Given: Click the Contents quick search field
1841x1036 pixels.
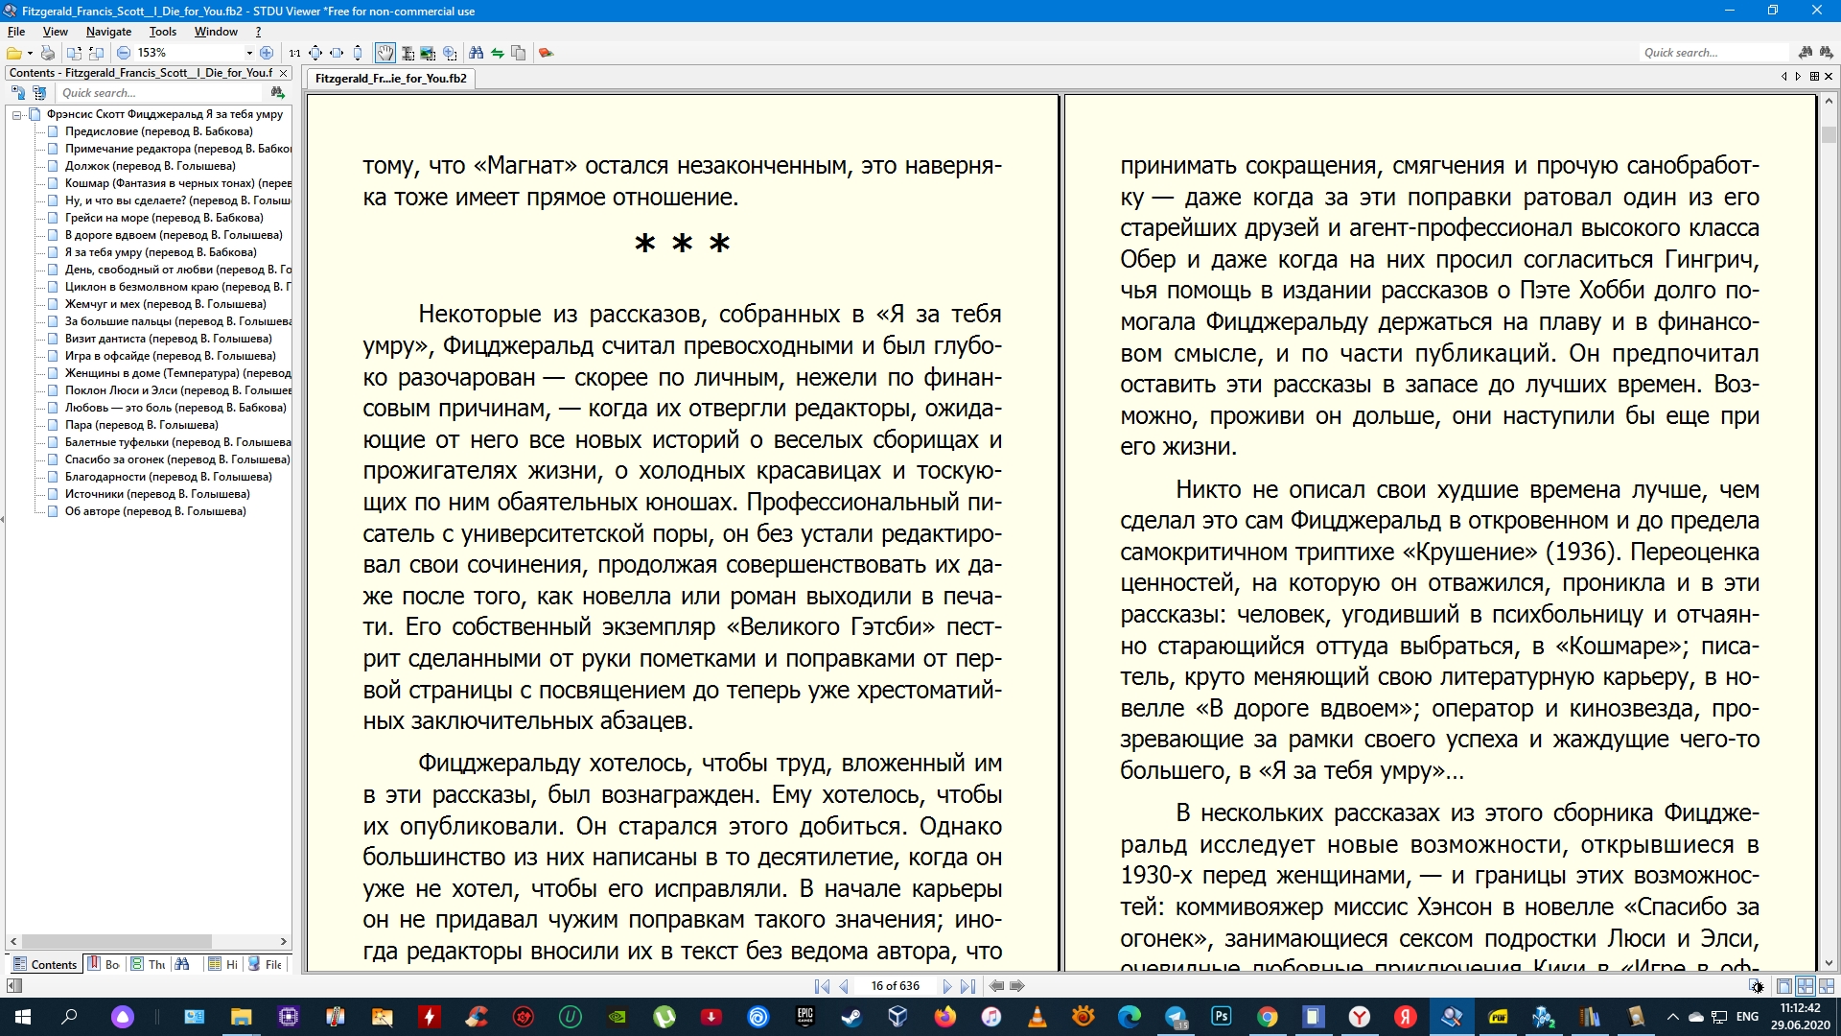Looking at the screenshot, I should (x=158, y=93).
